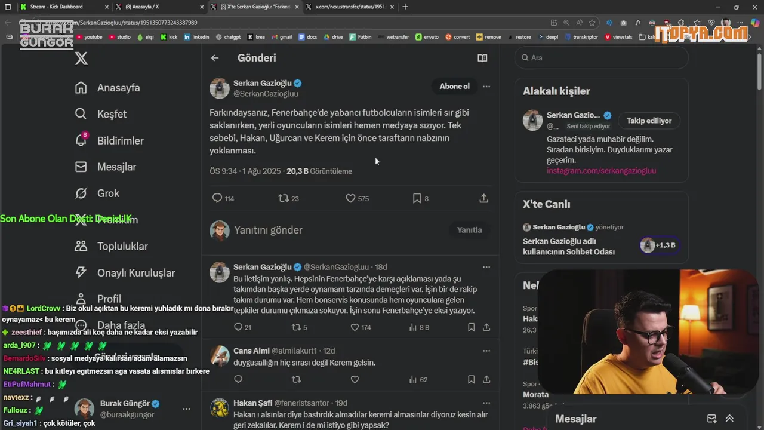Viewport: 764px width, 430px height.
Task: Open more options on Serkan's 18d reply
Action: click(486, 267)
